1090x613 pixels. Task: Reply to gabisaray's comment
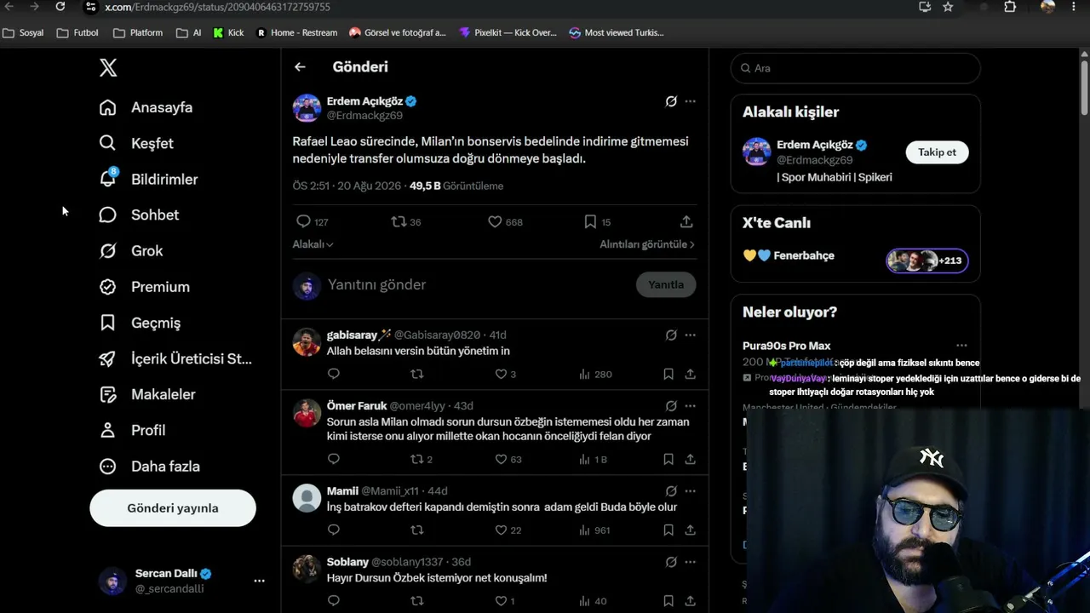coord(334,374)
